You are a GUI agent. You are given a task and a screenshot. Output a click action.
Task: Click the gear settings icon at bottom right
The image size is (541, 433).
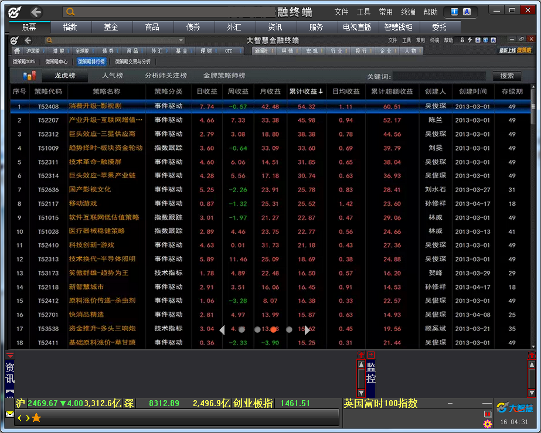tap(487, 424)
